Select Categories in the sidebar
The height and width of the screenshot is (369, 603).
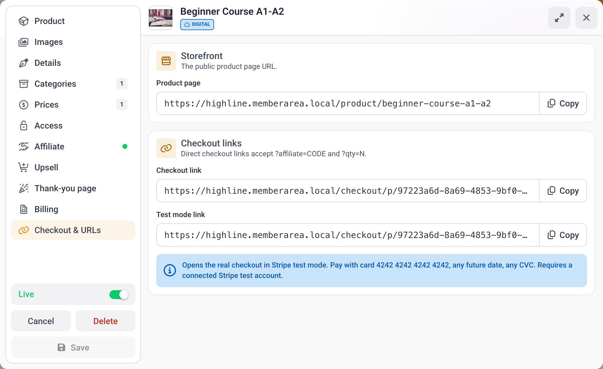(x=73, y=84)
